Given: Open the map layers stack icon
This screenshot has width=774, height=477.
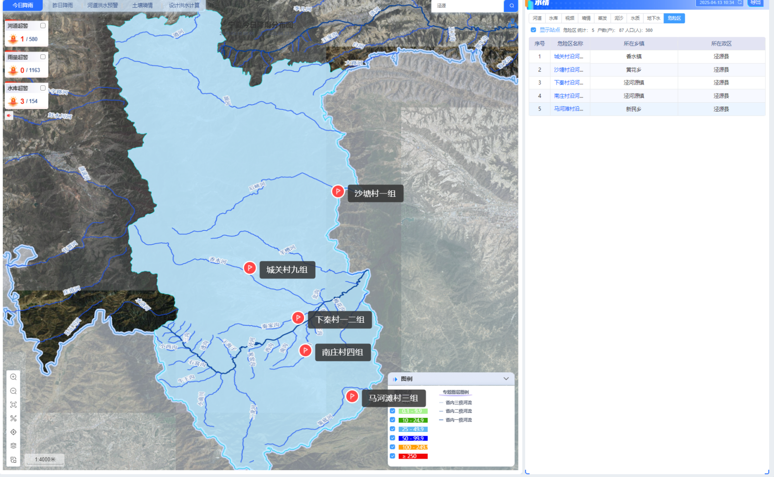Looking at the screenshot, I should 14,445.
